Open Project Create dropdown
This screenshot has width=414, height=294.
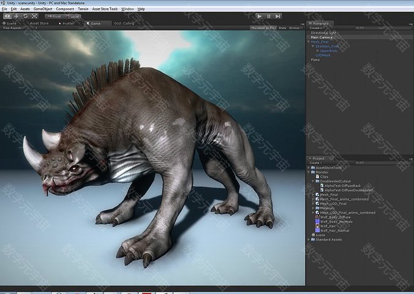point(315,163)
